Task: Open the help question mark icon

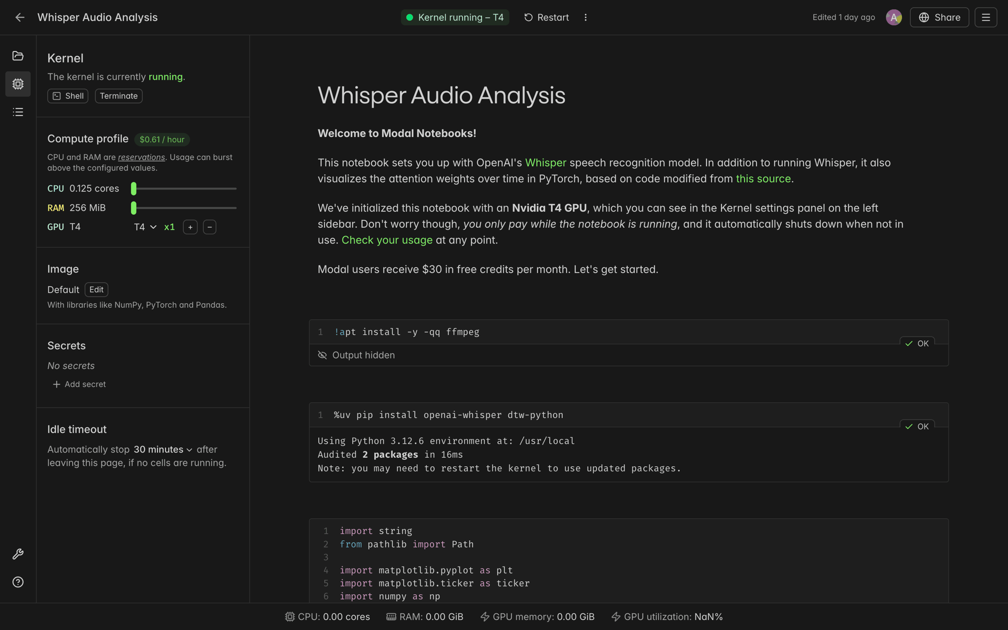Action: point(18,582)
